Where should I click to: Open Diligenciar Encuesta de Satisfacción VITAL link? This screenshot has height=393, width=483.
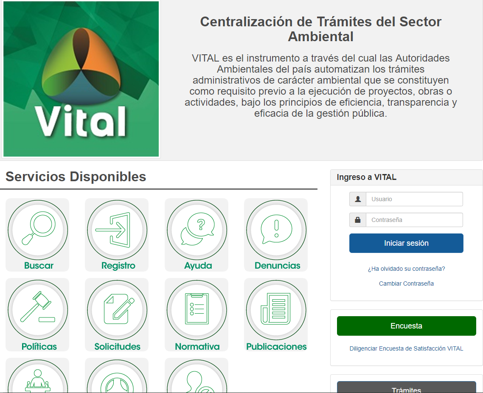(x=406, y=348)
